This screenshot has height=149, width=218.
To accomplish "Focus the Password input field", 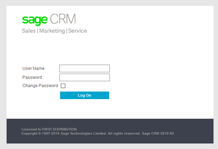I will (x=85, y=77).
